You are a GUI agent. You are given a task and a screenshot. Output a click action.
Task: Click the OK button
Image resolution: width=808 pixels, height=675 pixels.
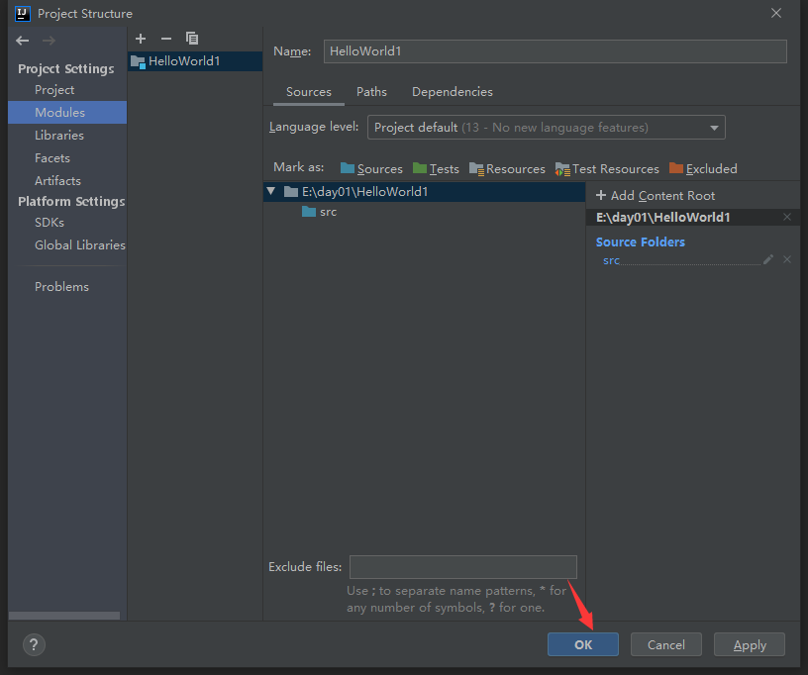[x=583, y=644]
